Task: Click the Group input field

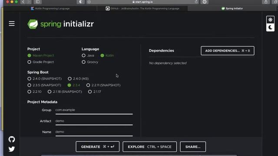Action: point(94,110)
